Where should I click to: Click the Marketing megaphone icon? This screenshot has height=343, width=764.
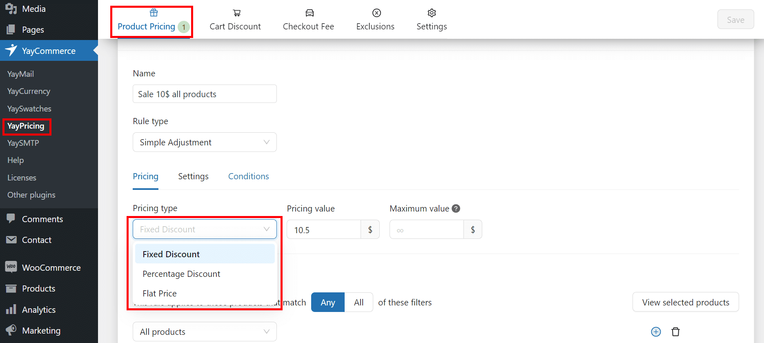point(11,330)
